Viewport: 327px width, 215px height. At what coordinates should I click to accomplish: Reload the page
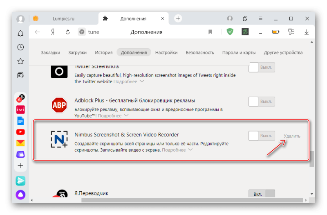coord(67,32)
